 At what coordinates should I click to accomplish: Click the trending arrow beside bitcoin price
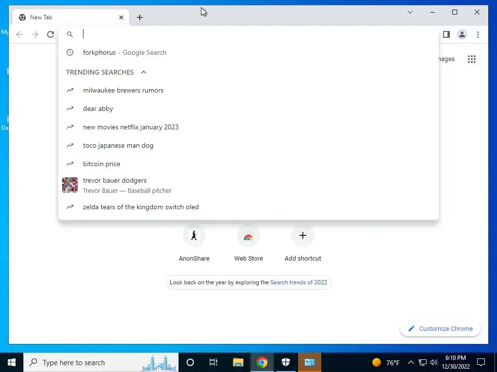pyautogui.click(x=70, y=164)
